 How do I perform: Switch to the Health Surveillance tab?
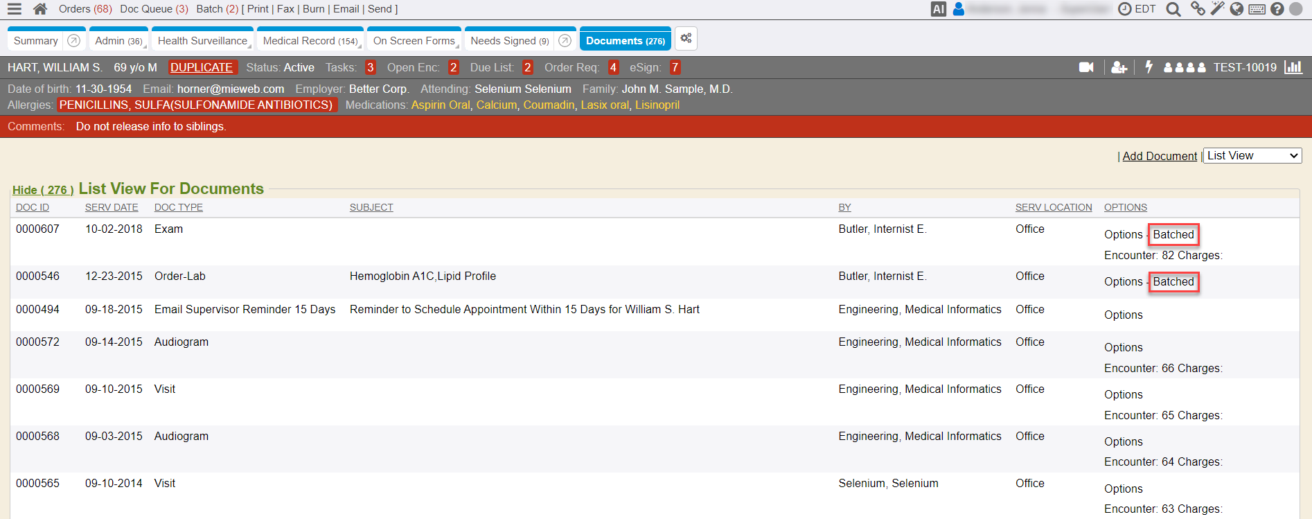202,41
